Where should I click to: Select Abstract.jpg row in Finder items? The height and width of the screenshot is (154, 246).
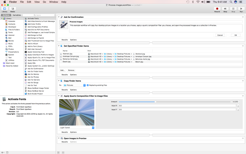151,54
